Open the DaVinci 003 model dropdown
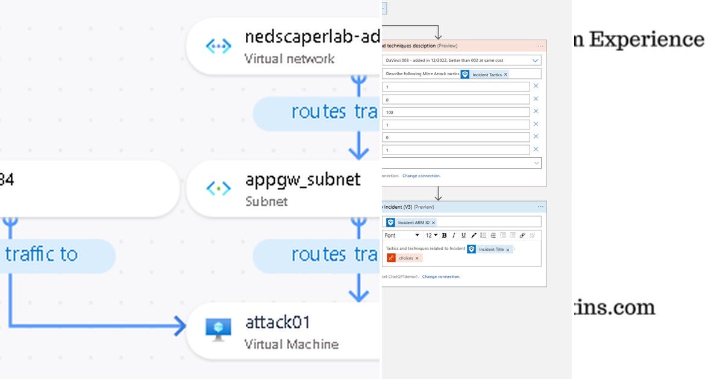Image resolution: width=723 pixels, height=379 pixels. coord(535,60)
